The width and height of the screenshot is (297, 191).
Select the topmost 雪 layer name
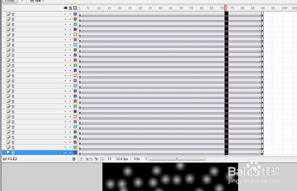pos(13,14)
